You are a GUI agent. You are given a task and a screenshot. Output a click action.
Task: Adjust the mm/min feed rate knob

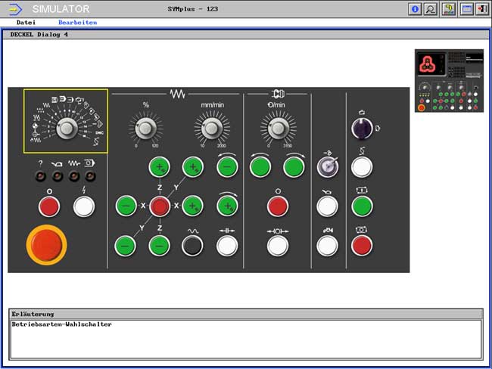point(210,126)
